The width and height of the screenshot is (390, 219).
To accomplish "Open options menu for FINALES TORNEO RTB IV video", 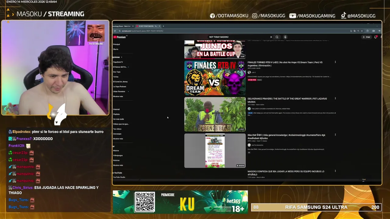I will [335, 62].
